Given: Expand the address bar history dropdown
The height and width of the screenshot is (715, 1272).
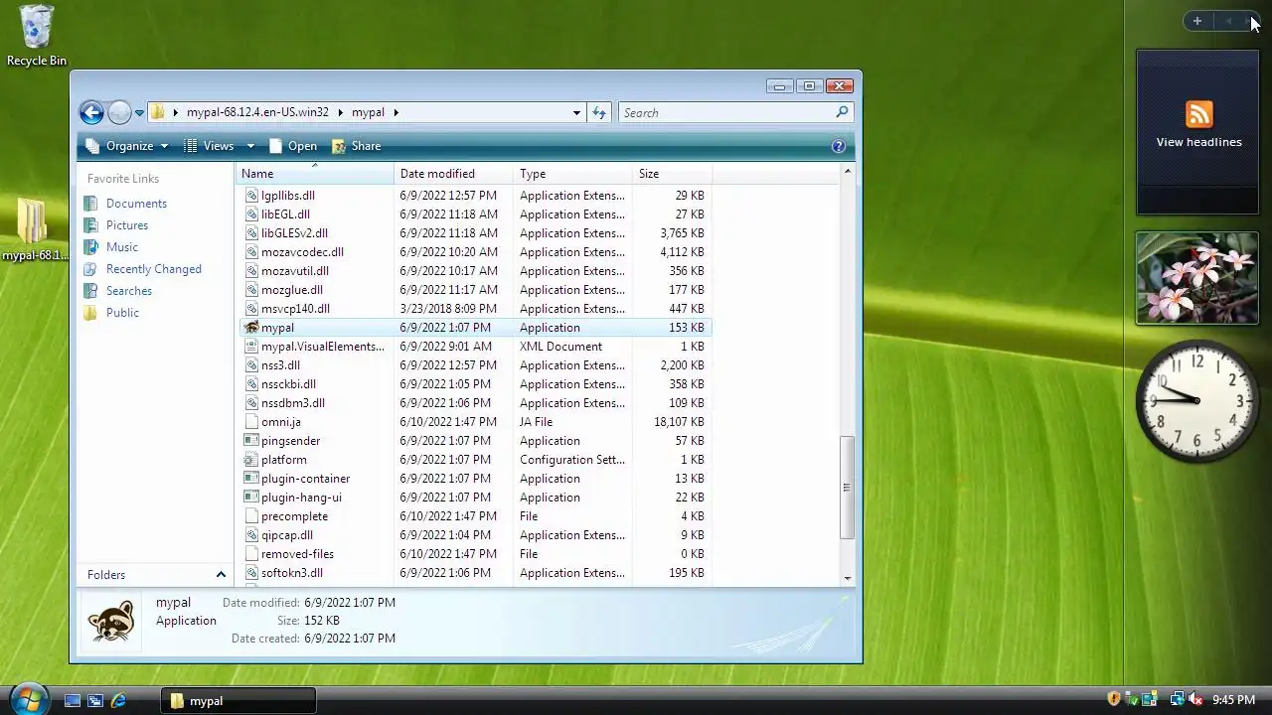Looking at the screenshot, I should 576,112.
